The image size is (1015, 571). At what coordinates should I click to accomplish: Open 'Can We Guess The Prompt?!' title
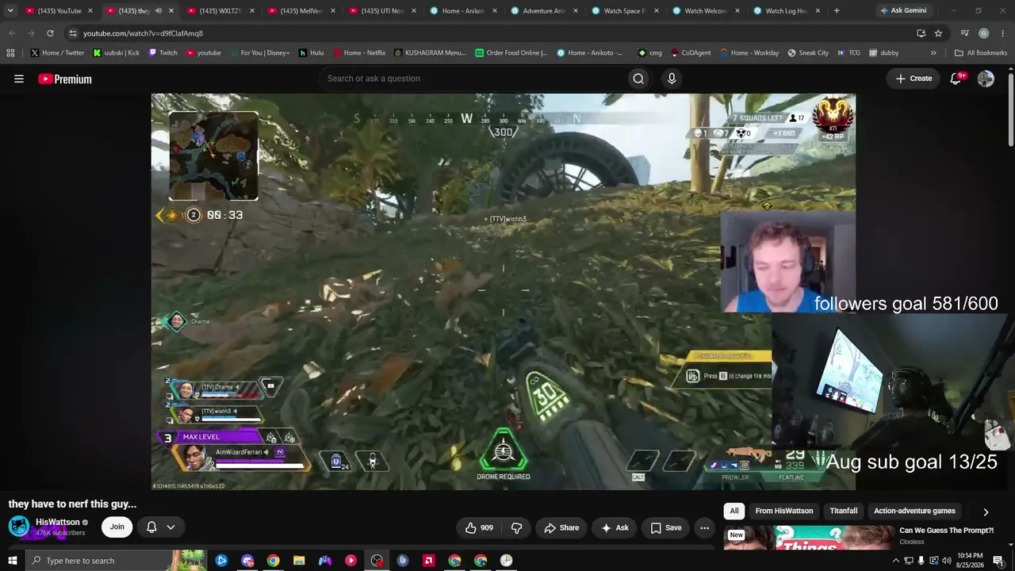pos(946,531)
